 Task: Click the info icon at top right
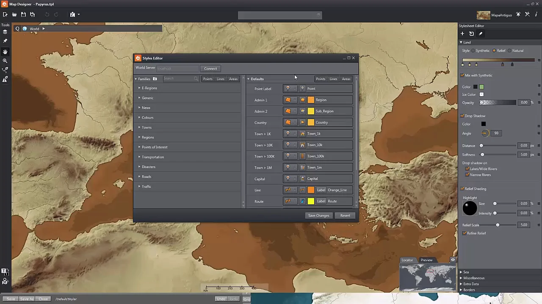(536, 15)
